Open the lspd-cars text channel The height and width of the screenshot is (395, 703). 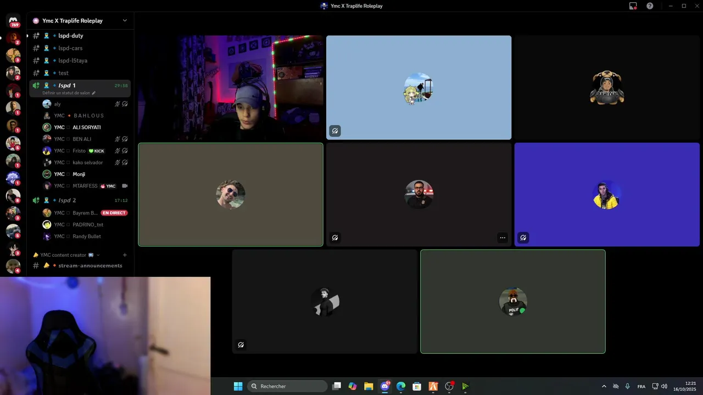tap(80, 48)
